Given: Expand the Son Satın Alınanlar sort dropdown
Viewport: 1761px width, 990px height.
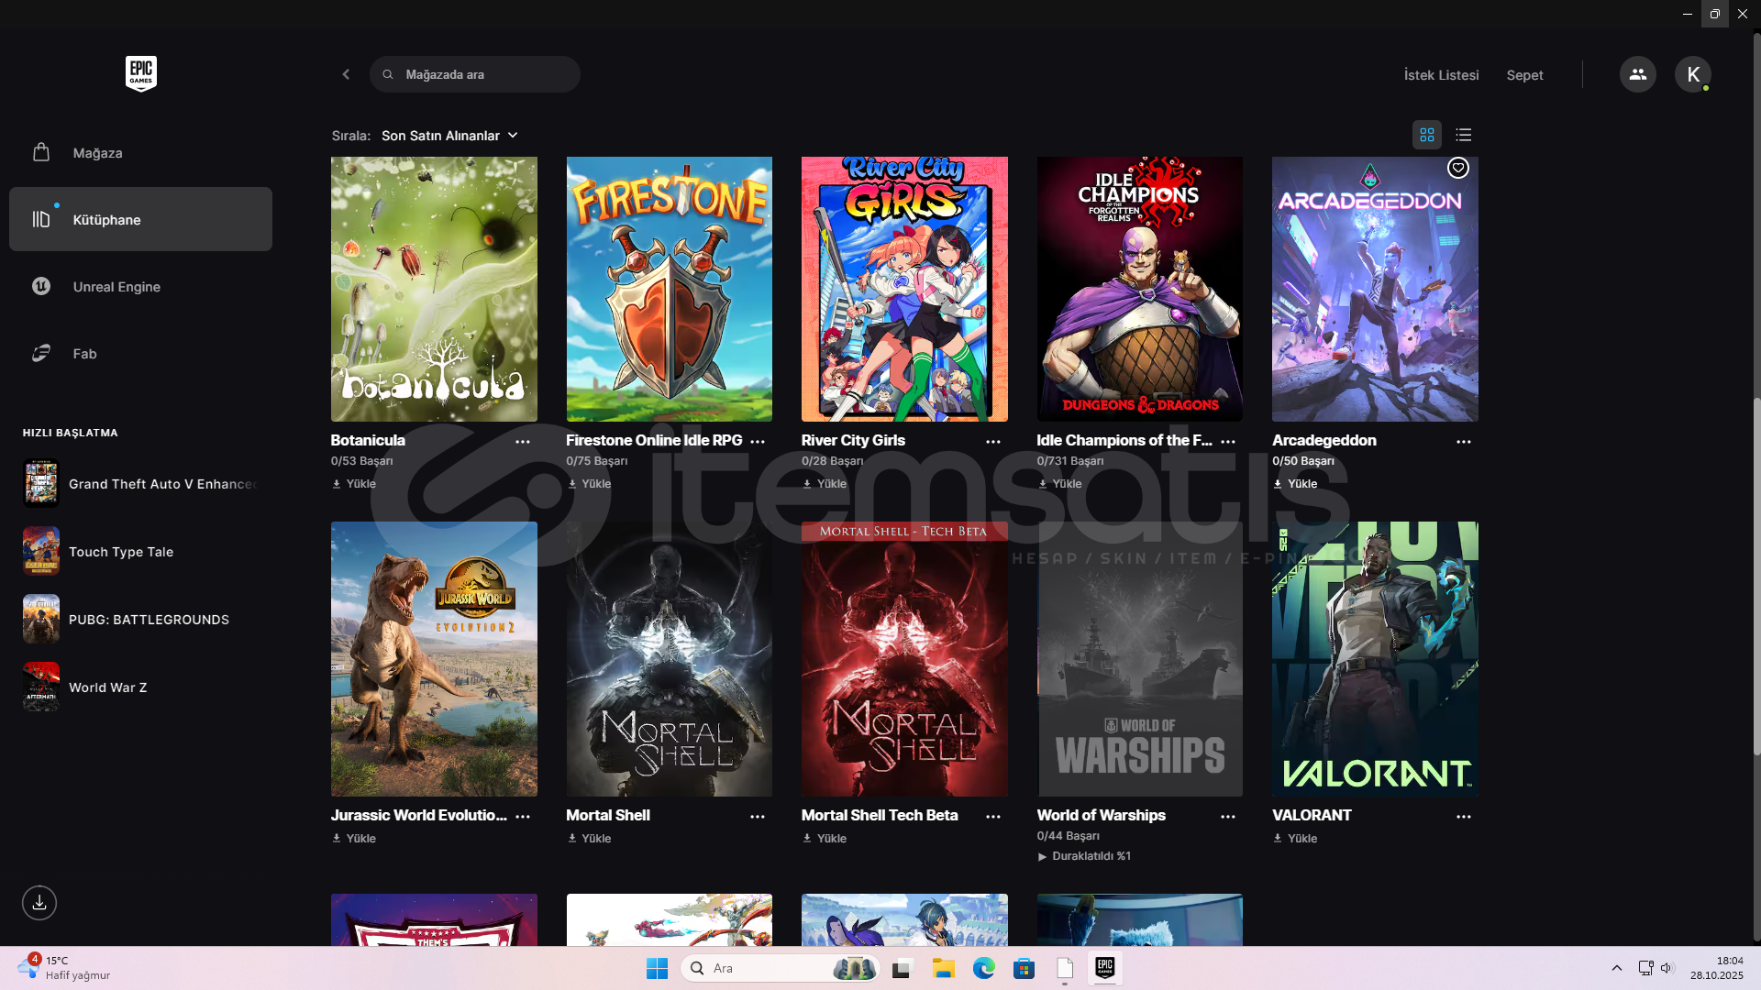Looking at the screenshot, I should [x=449, y=136].
